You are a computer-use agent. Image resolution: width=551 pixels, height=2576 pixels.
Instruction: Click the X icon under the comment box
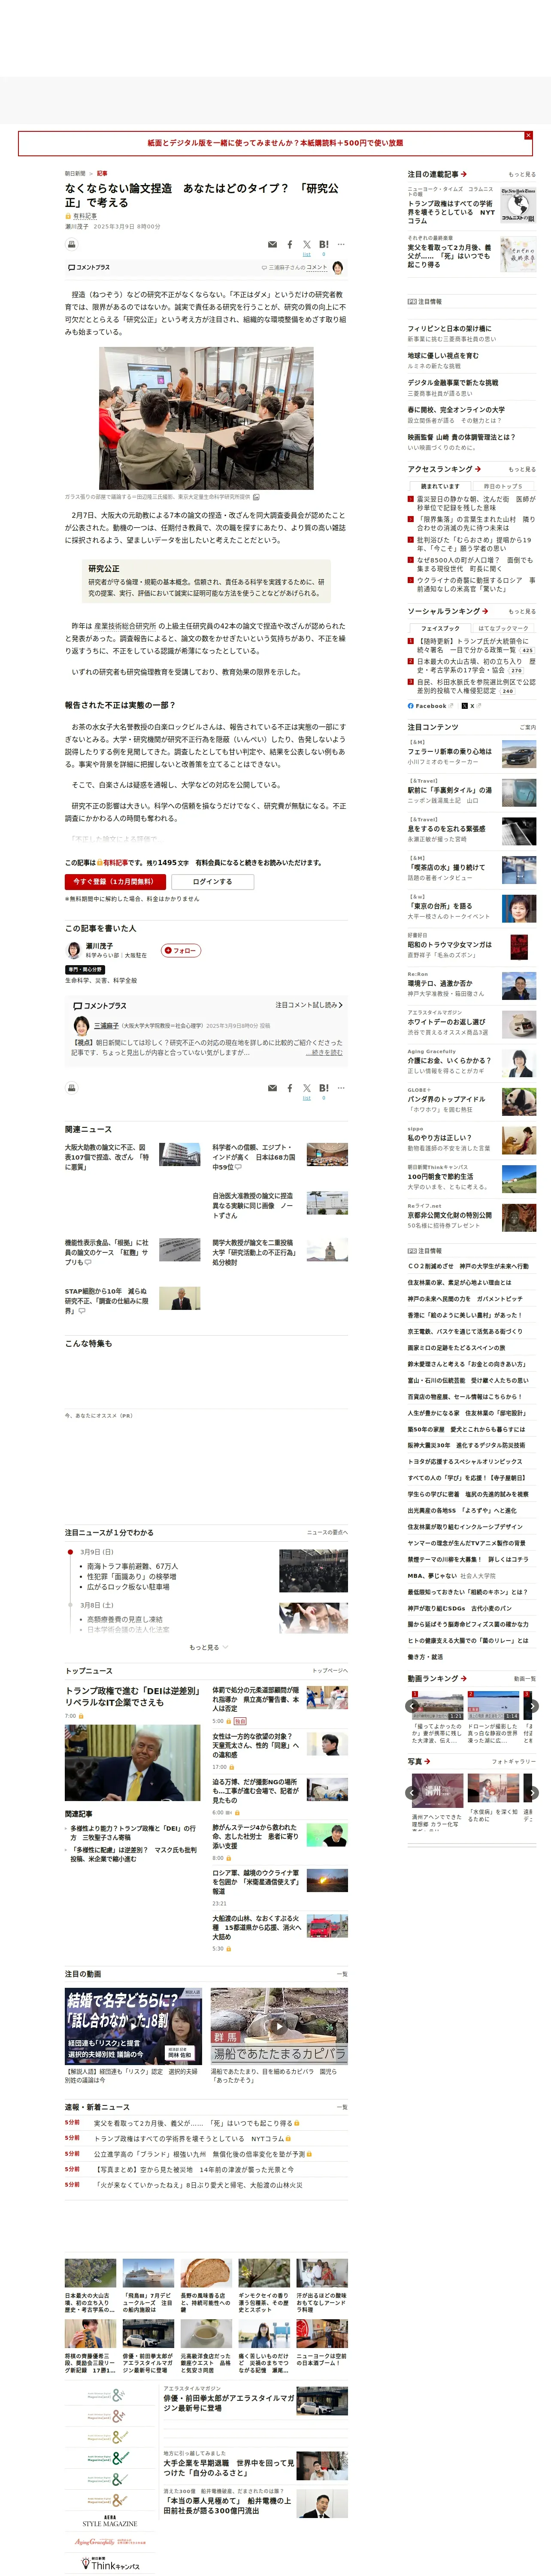tap(307, 1088)
